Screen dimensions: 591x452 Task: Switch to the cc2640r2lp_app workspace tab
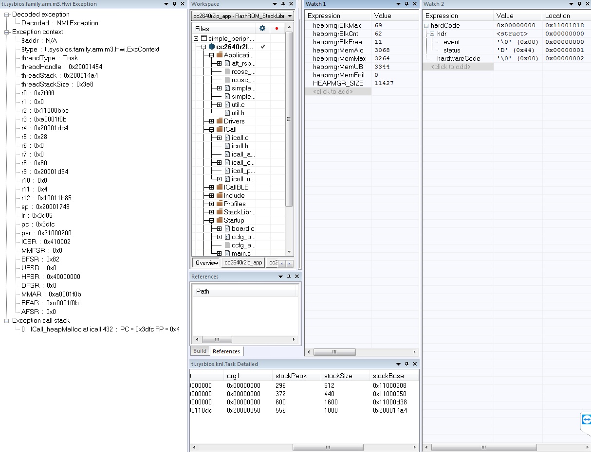click(x=243, y=263)
